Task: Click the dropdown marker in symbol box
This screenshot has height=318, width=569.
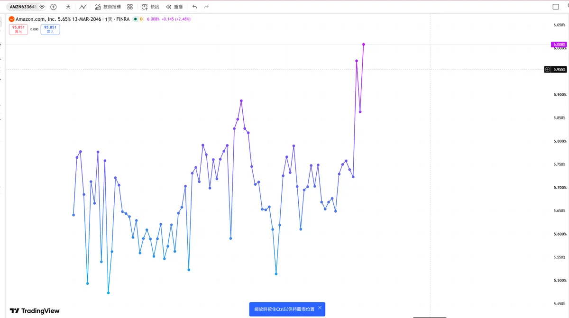Action: coord(42,7)
